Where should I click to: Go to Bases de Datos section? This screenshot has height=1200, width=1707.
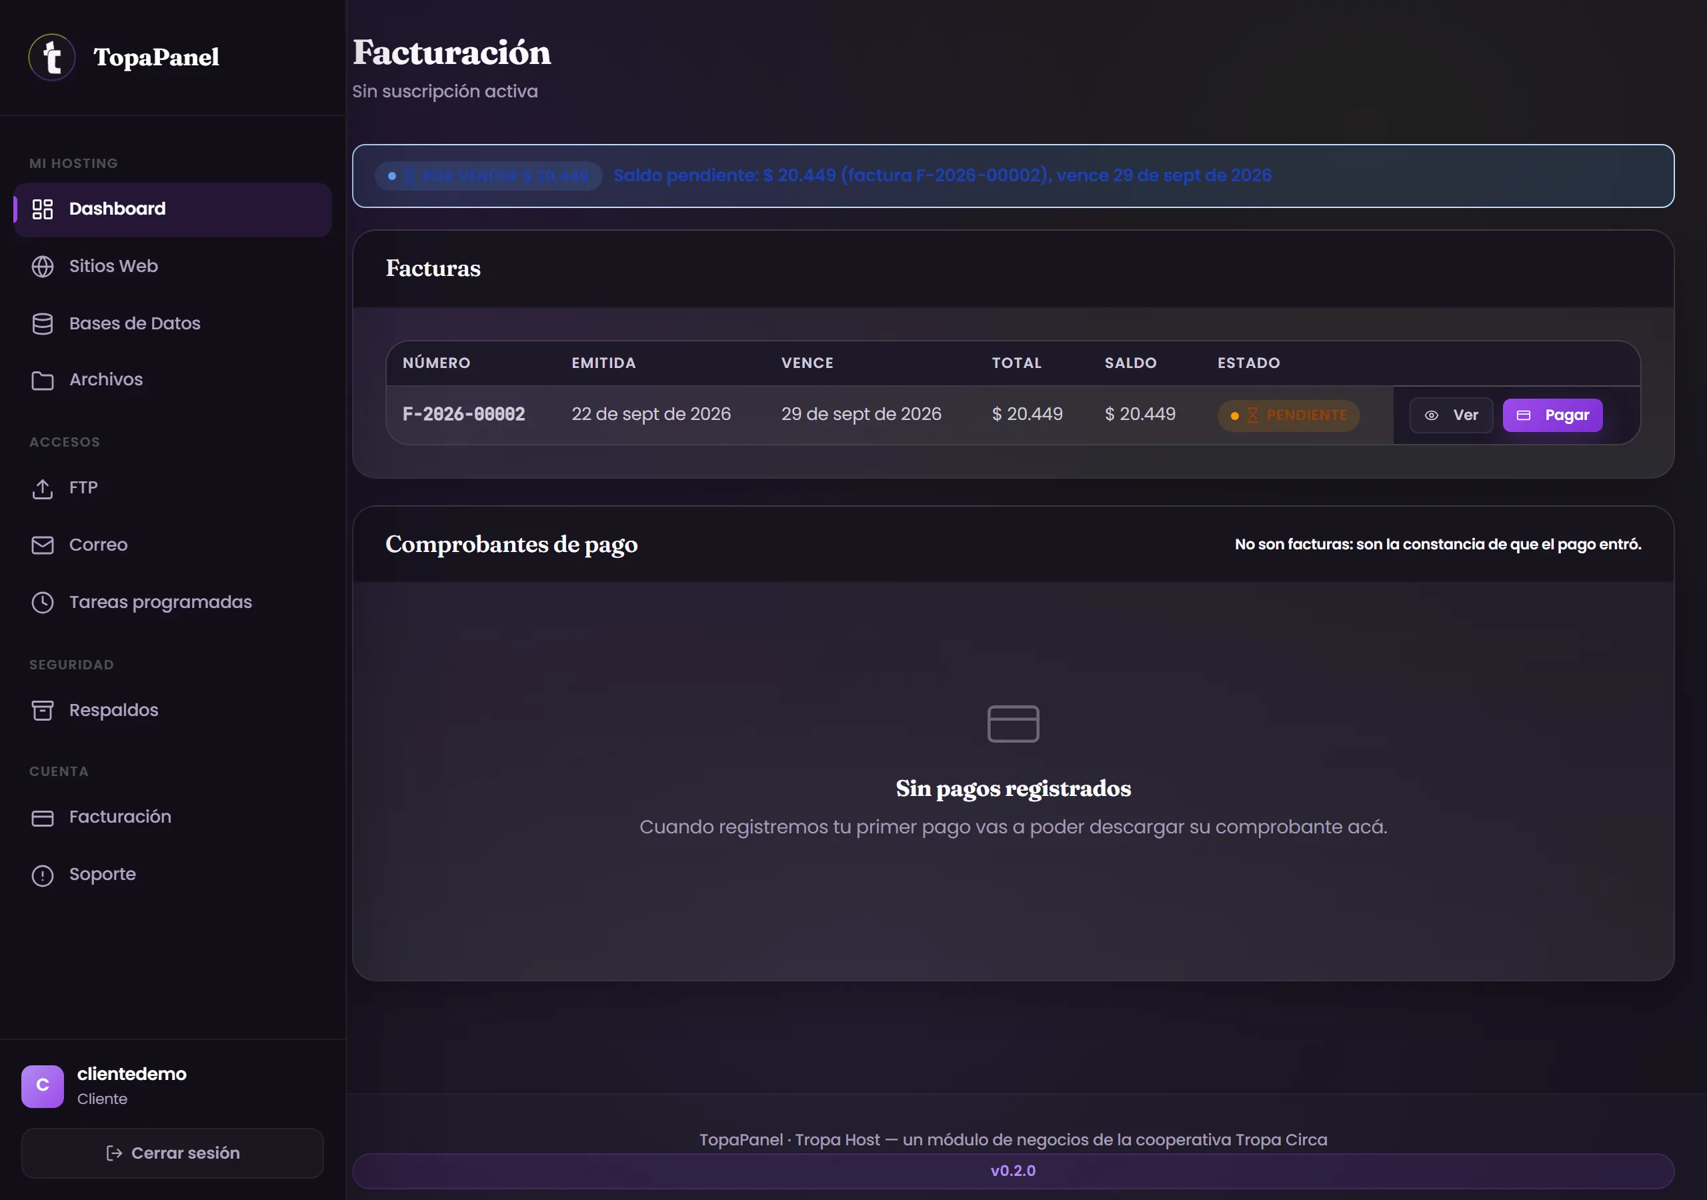173,323
